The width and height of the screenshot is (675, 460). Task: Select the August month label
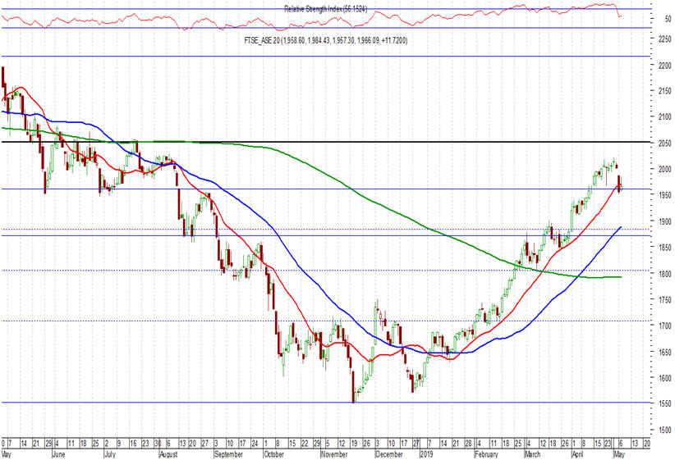[x=168, y=453]
